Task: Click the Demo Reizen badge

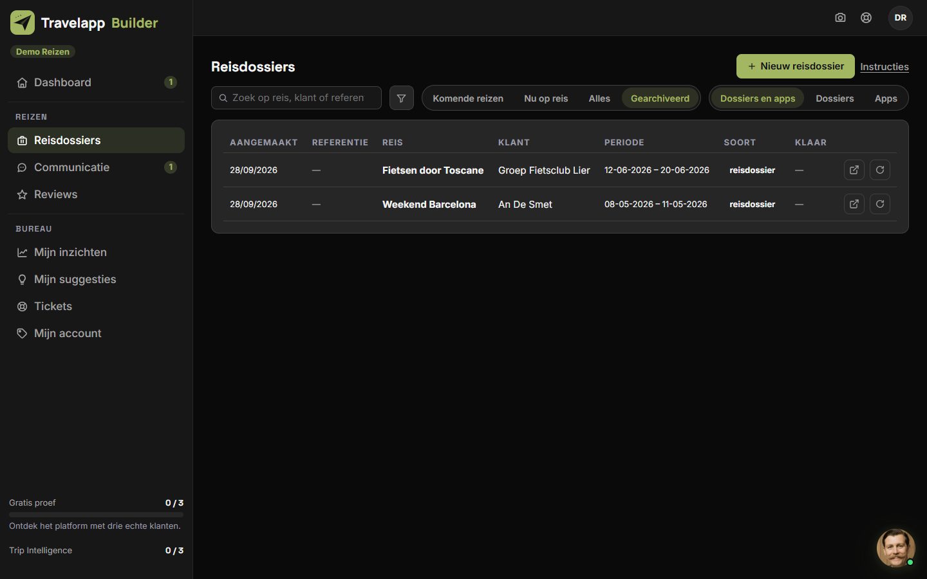Action: pos(42,51)
